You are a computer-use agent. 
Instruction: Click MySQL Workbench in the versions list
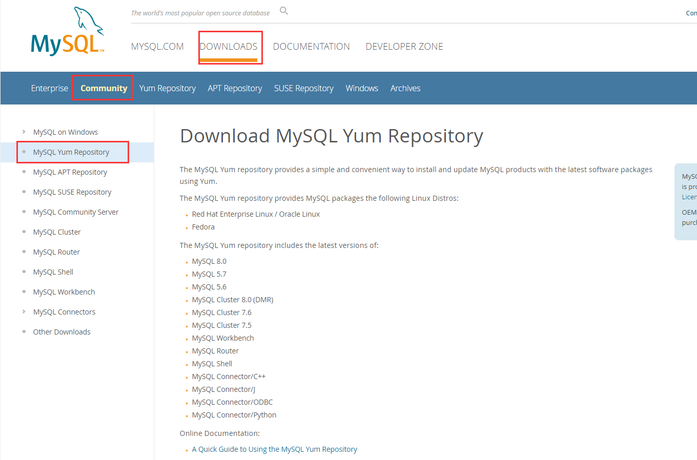223,338
